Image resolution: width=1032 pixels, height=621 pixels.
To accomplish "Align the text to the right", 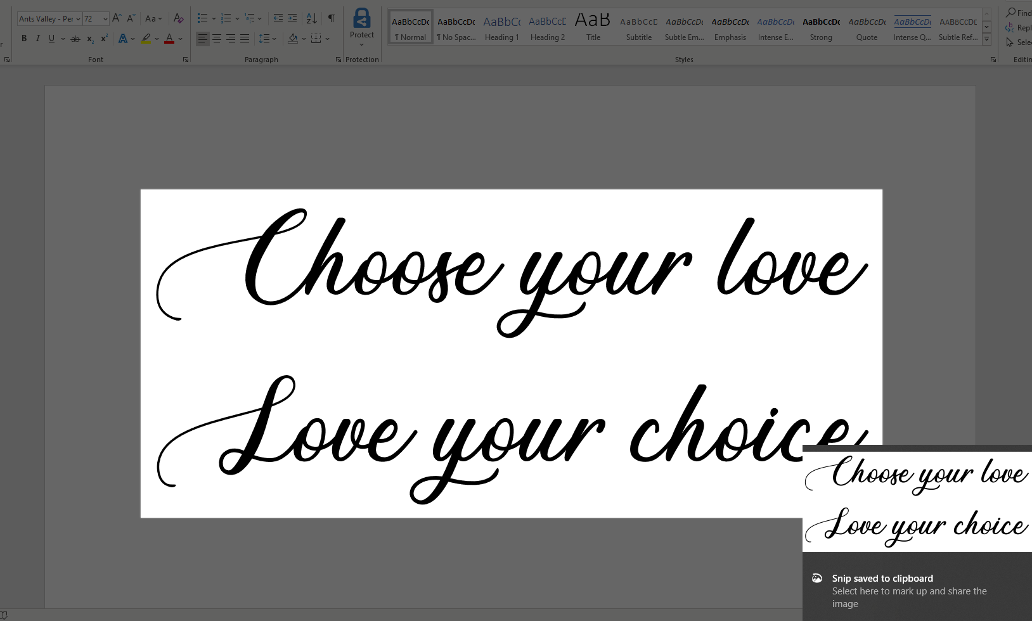I will coord(231,39).
